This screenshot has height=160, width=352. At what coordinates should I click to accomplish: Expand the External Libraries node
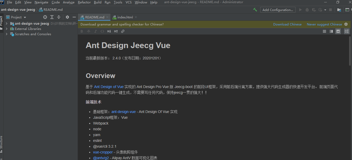coord(7,29)
